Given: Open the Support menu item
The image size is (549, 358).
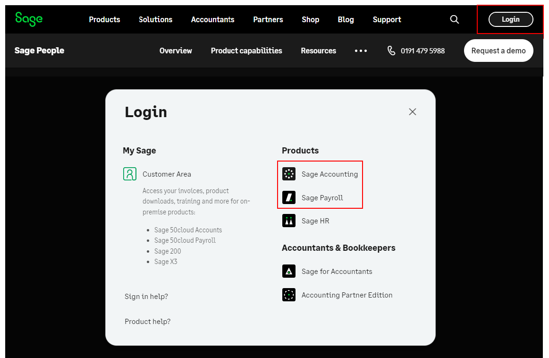Looking at the screenshot, I should [387, 19].
